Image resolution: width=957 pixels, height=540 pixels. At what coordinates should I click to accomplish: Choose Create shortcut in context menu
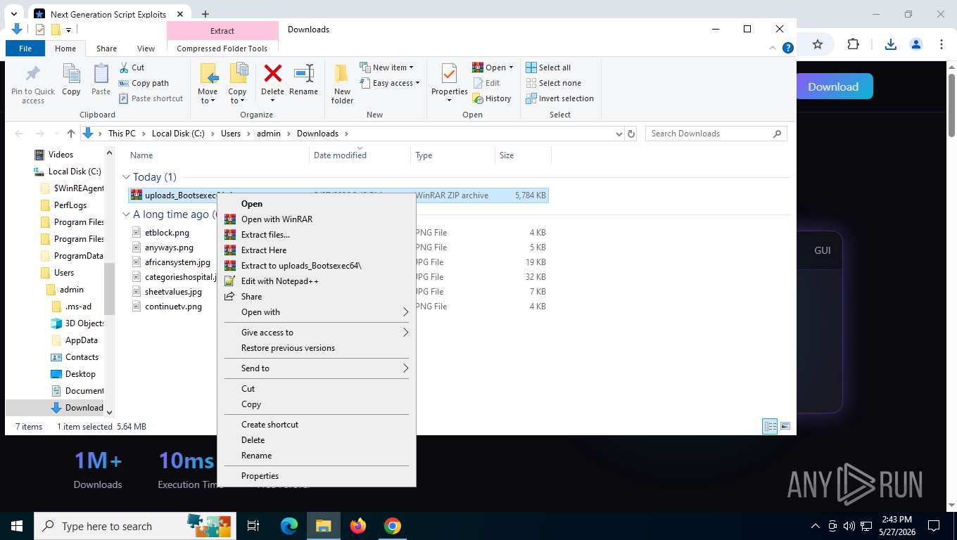point(316,425)
